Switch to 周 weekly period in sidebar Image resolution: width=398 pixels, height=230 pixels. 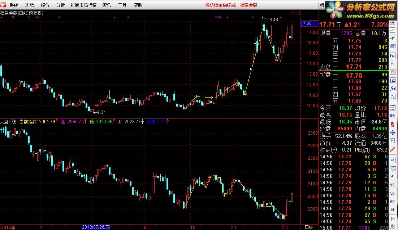tap(393, 227)
